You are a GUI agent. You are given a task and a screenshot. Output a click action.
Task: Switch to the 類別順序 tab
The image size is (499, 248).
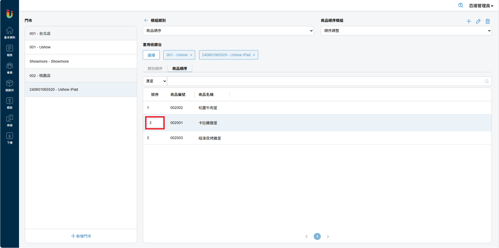[x=155, y=69]
